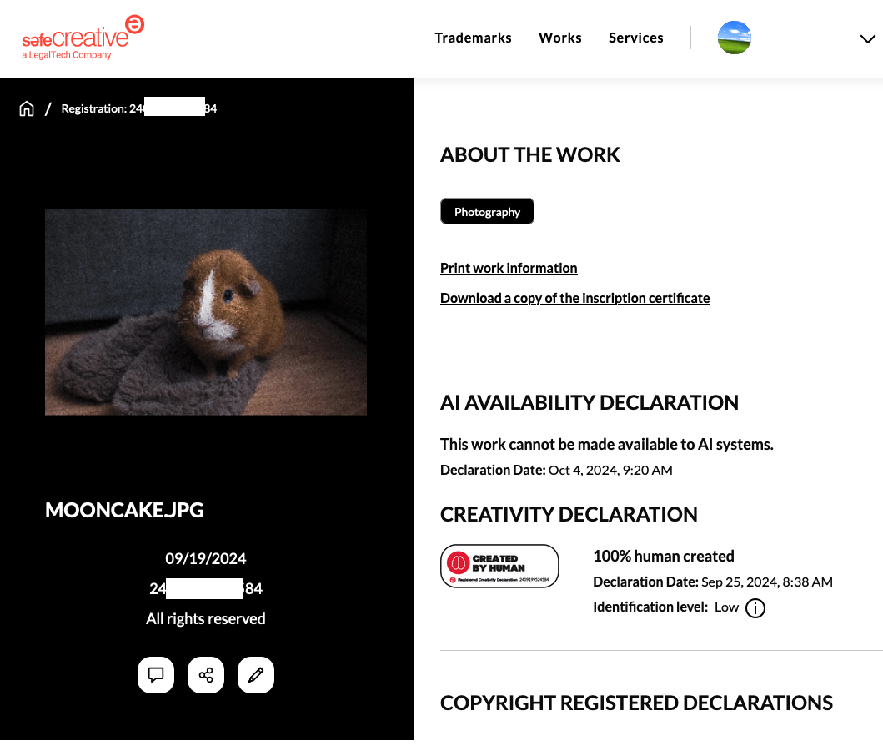Show Identification level info tooltip icon
883x746 pixels.
click(x=755, y=608)
